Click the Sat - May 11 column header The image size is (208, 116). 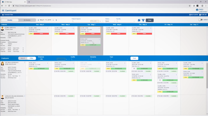(194, 25)
